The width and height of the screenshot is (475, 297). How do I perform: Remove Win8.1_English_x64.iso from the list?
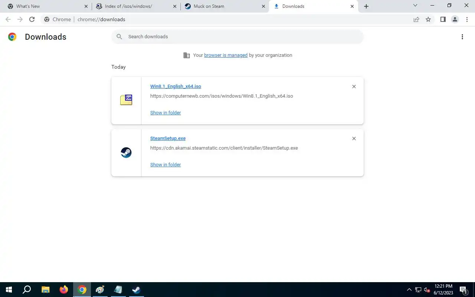354,87
